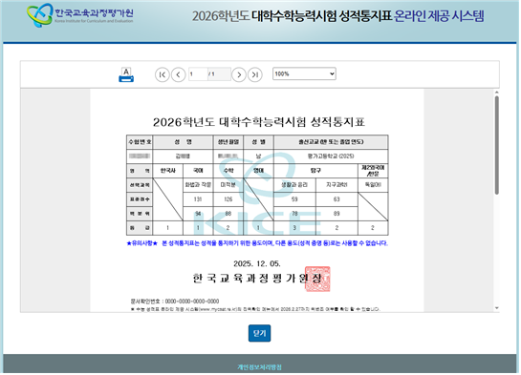
Task: Jump to the last page button
Action: pos(255,75)
